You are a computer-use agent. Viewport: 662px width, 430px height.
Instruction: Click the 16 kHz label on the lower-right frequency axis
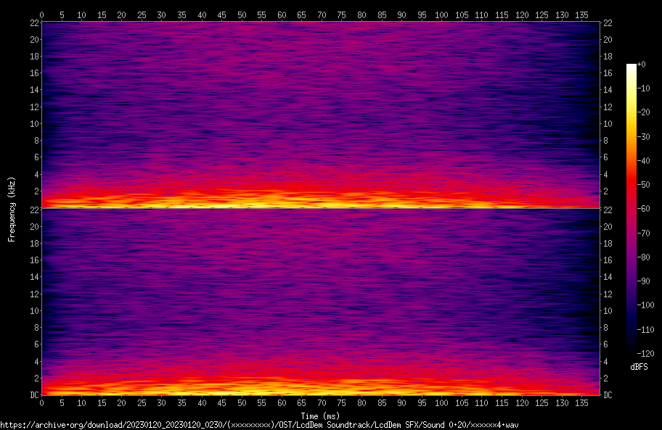607,260
